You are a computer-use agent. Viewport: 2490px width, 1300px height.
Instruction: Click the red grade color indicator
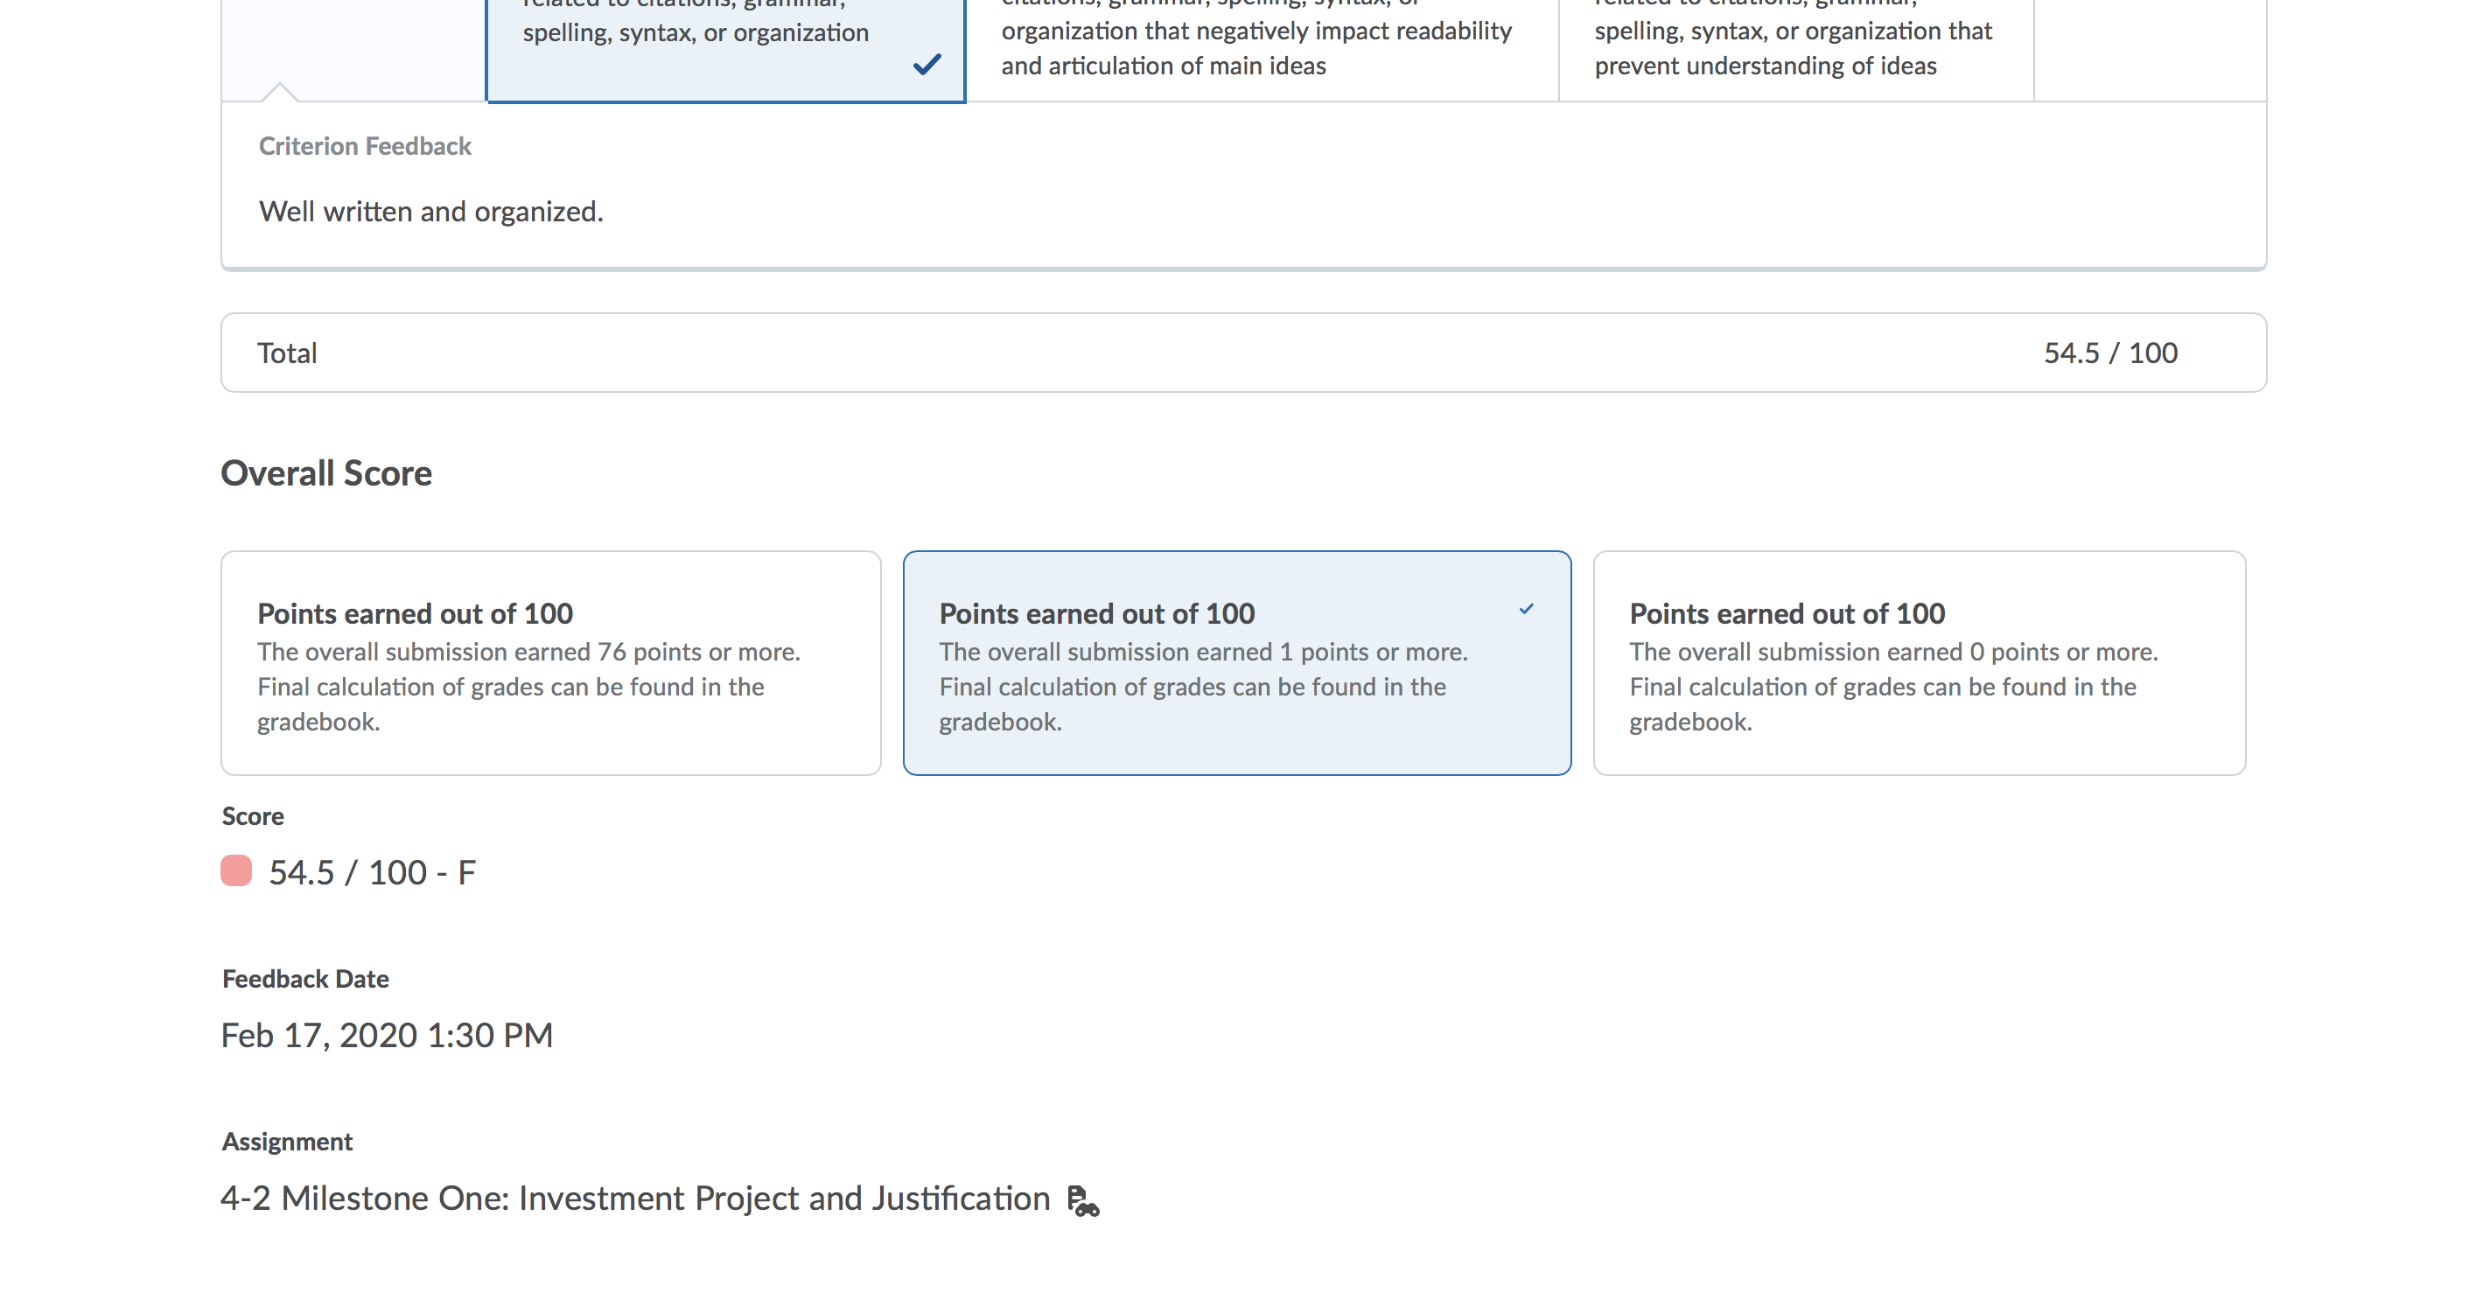(x=236, y=870)
